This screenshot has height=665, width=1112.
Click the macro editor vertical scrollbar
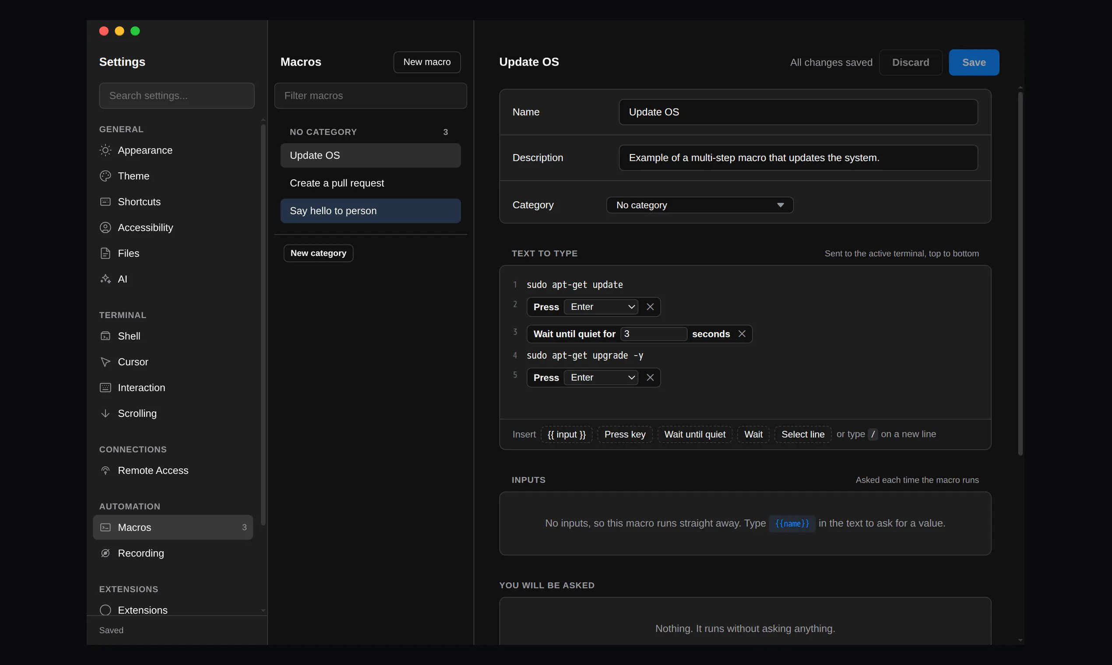point(1020,273)
